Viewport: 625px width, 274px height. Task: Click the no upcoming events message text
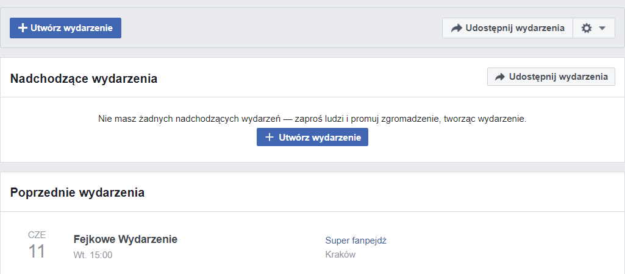point(312,119)
